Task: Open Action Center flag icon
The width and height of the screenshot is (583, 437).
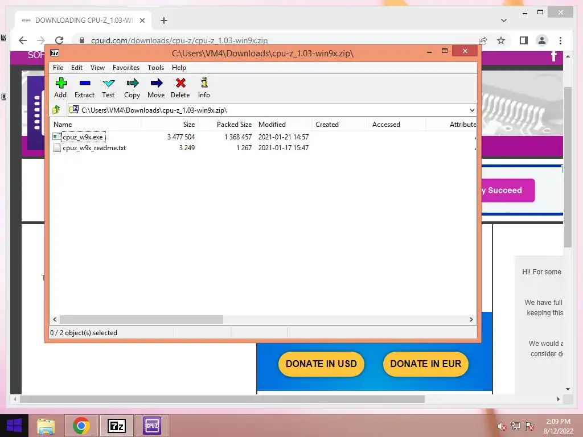Action: tap(529, 426)
